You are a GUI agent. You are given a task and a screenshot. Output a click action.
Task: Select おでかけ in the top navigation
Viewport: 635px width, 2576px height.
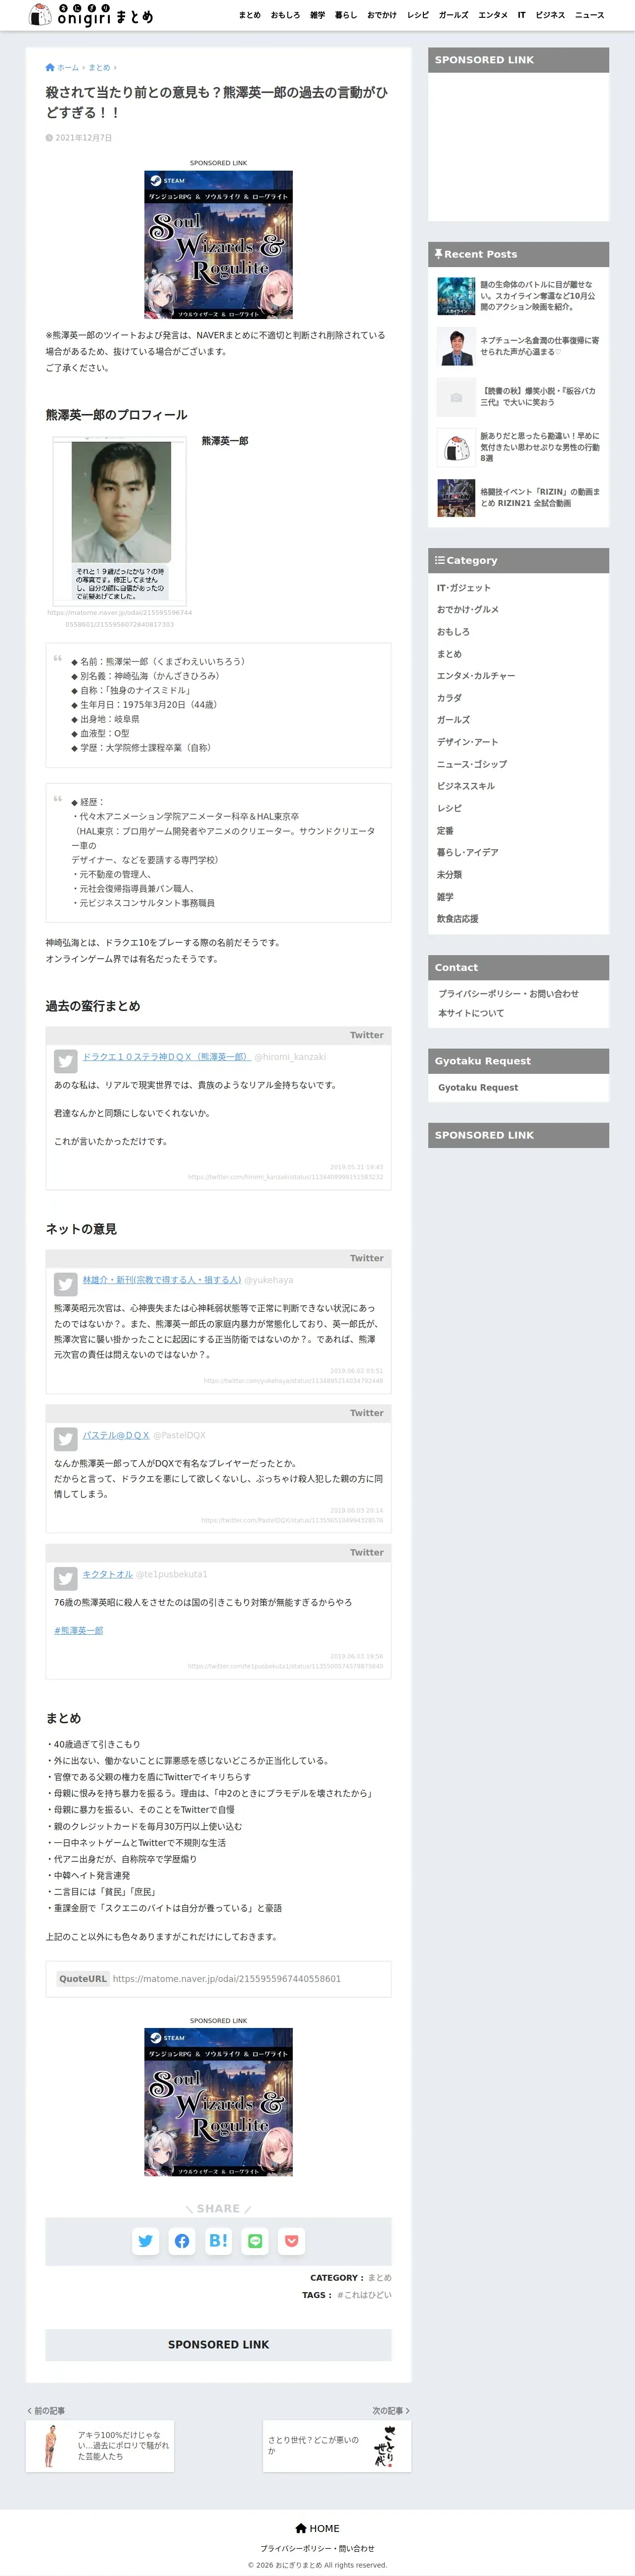tap(382, 15)
